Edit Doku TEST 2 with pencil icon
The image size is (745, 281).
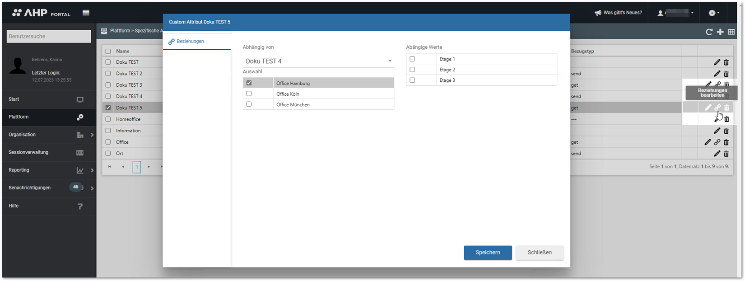click(x=717, y=73)
